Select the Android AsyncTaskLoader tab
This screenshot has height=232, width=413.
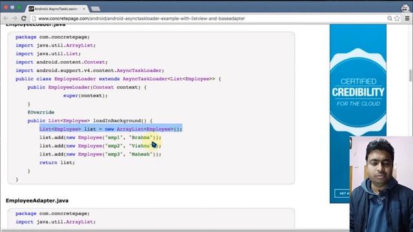point(57,8)
